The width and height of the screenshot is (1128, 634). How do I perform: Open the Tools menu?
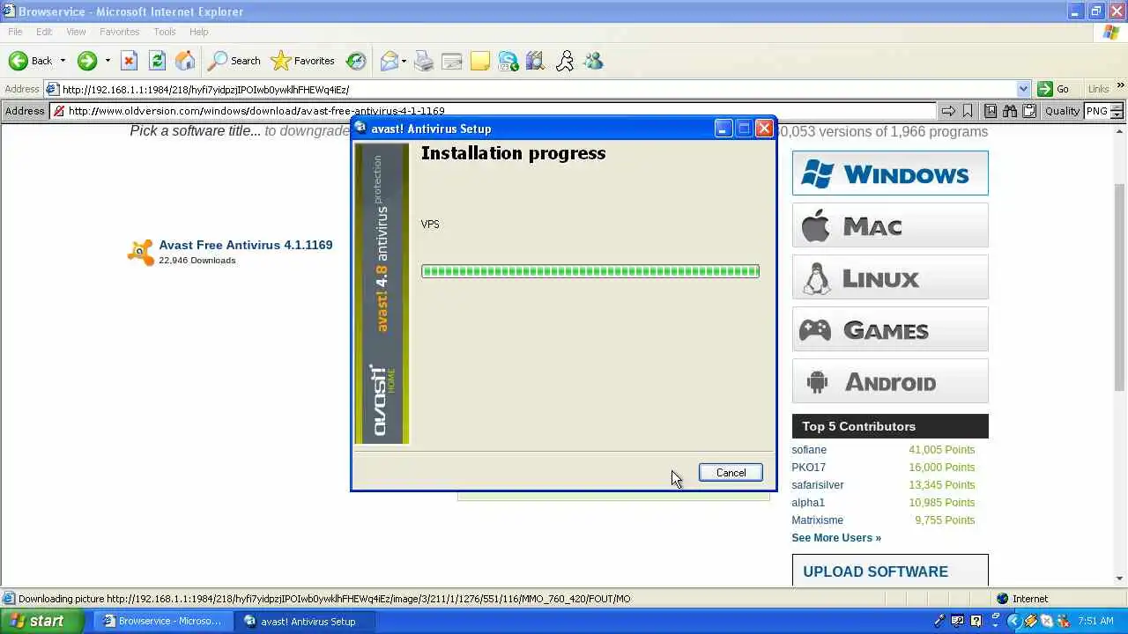coord(165,32)
